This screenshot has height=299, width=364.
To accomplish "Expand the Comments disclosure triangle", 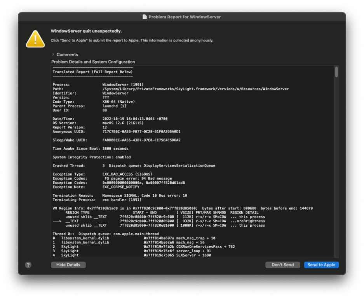I will [x=53, y=55].
